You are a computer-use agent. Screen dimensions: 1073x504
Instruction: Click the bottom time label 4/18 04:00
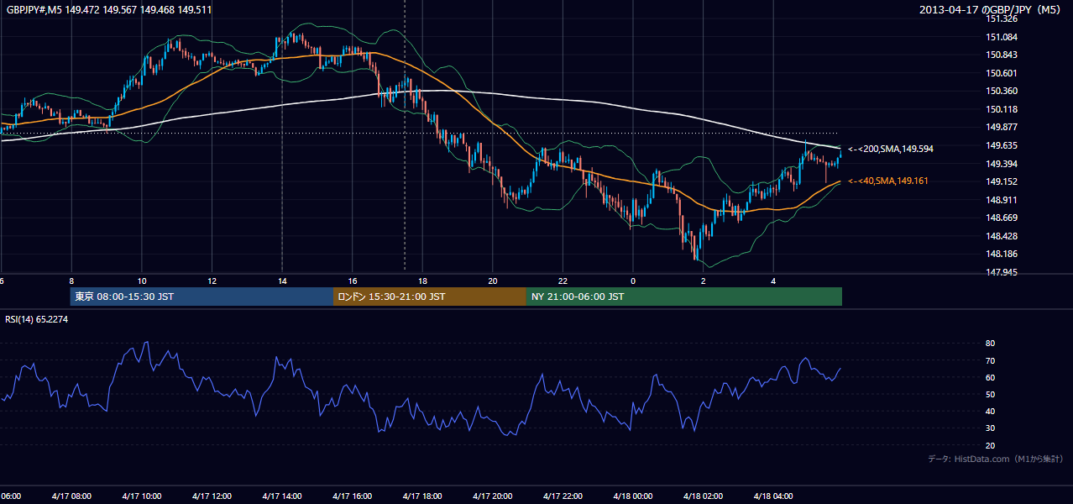(x=773, y=496)
